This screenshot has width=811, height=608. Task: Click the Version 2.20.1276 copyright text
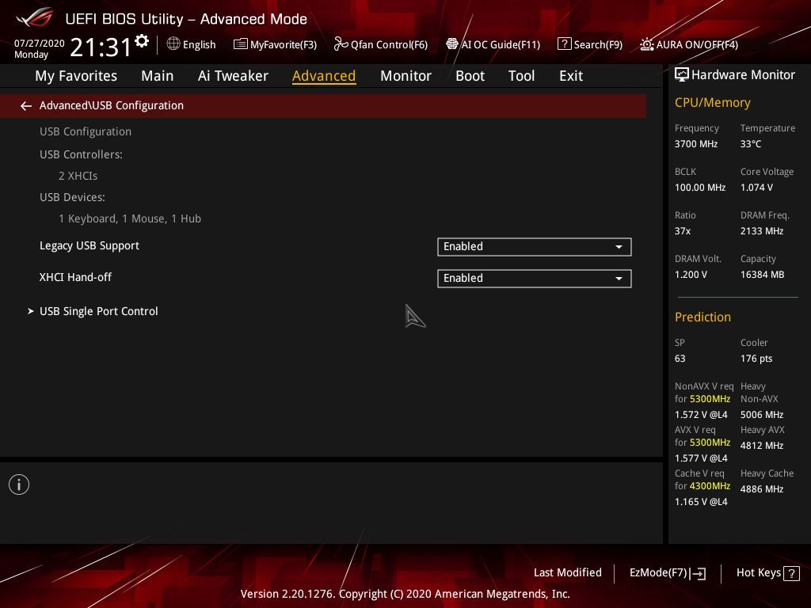click(x=405, y=594)
